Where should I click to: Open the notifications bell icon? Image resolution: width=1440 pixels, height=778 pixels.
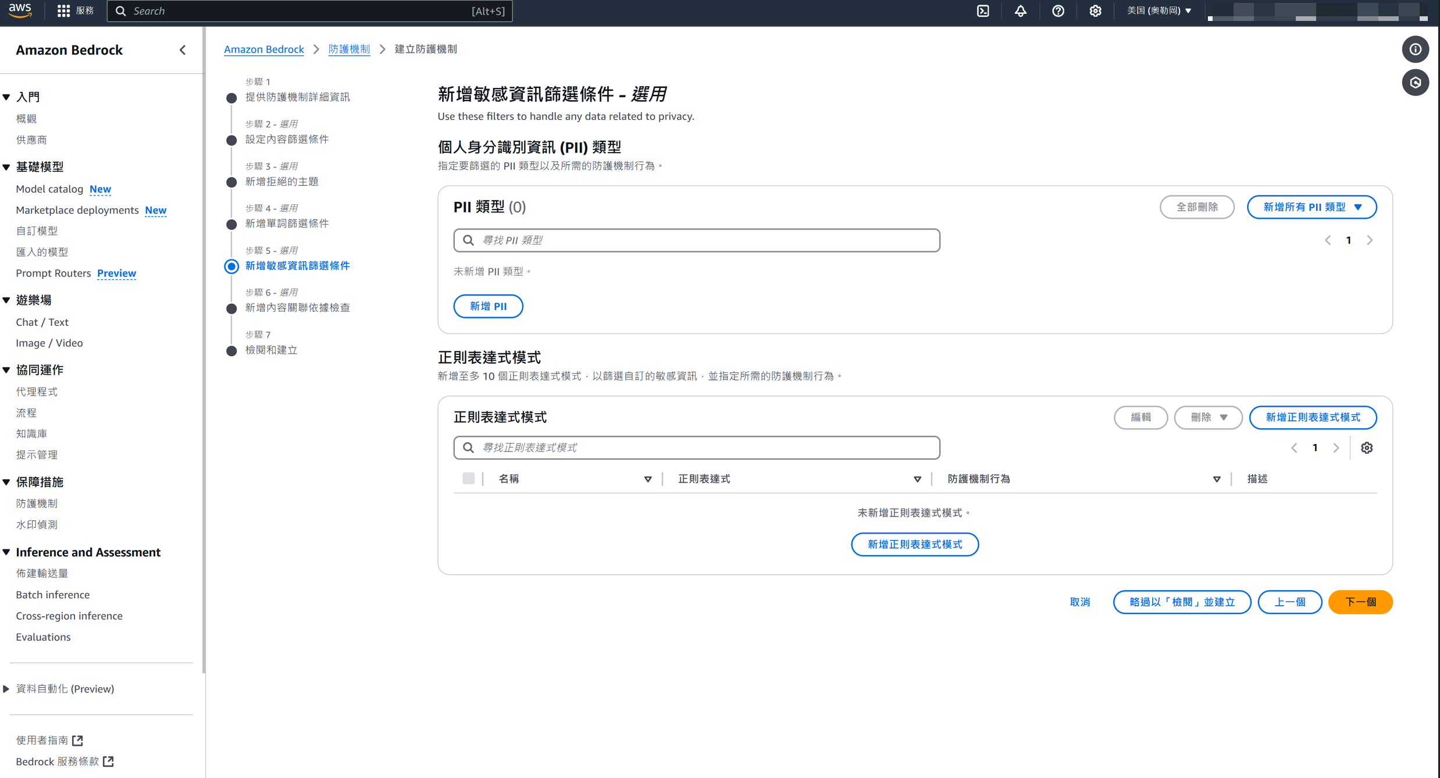[x=1020, y=11]
